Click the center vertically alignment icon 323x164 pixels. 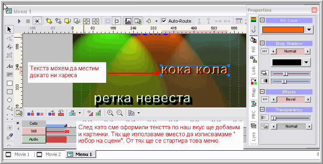coord(96,21)
